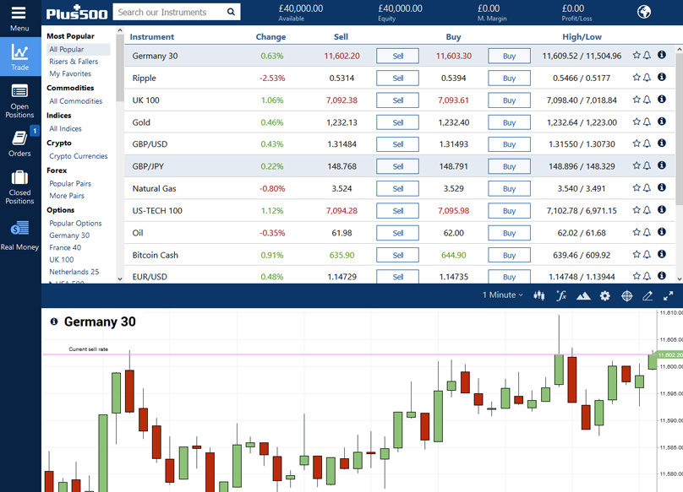Click the Orders notification badge
The height and width of the screenshot is (492, 683).
coord(35,131)
